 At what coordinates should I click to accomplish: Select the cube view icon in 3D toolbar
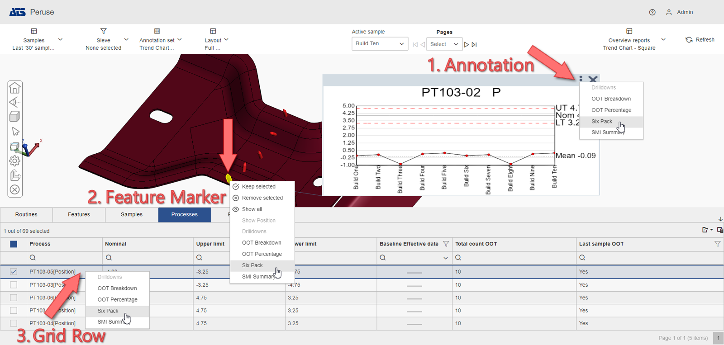coord(15,117)
